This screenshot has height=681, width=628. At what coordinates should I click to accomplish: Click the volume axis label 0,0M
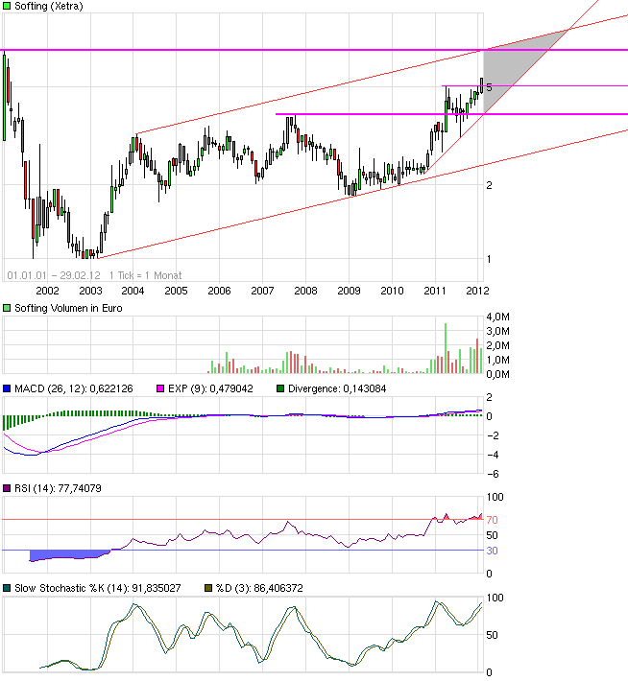[498, 374]
